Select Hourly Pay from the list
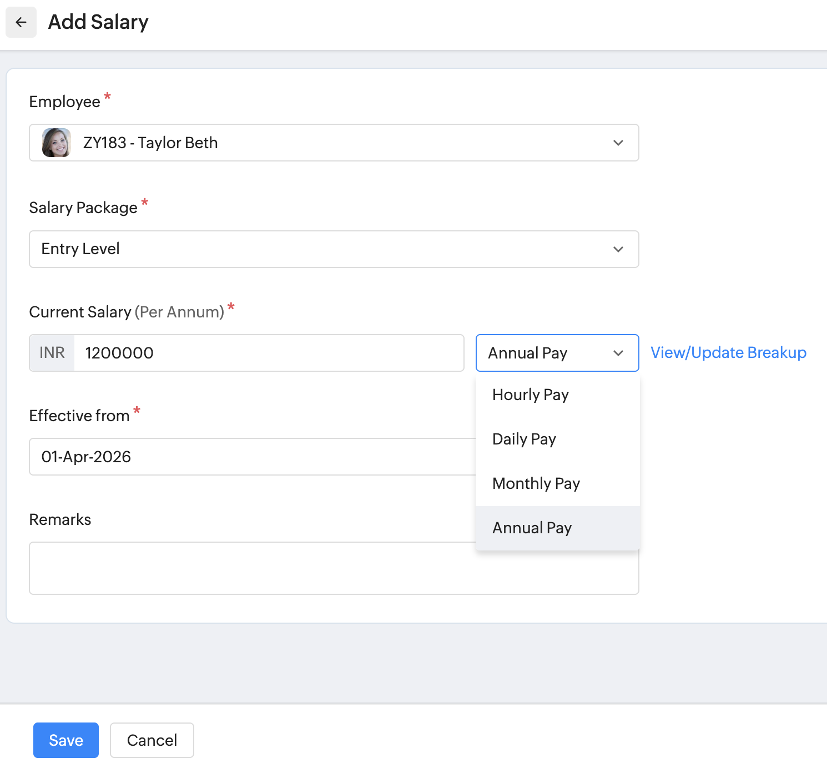Viewport: 827px width, 768px height. pos(530,395)
